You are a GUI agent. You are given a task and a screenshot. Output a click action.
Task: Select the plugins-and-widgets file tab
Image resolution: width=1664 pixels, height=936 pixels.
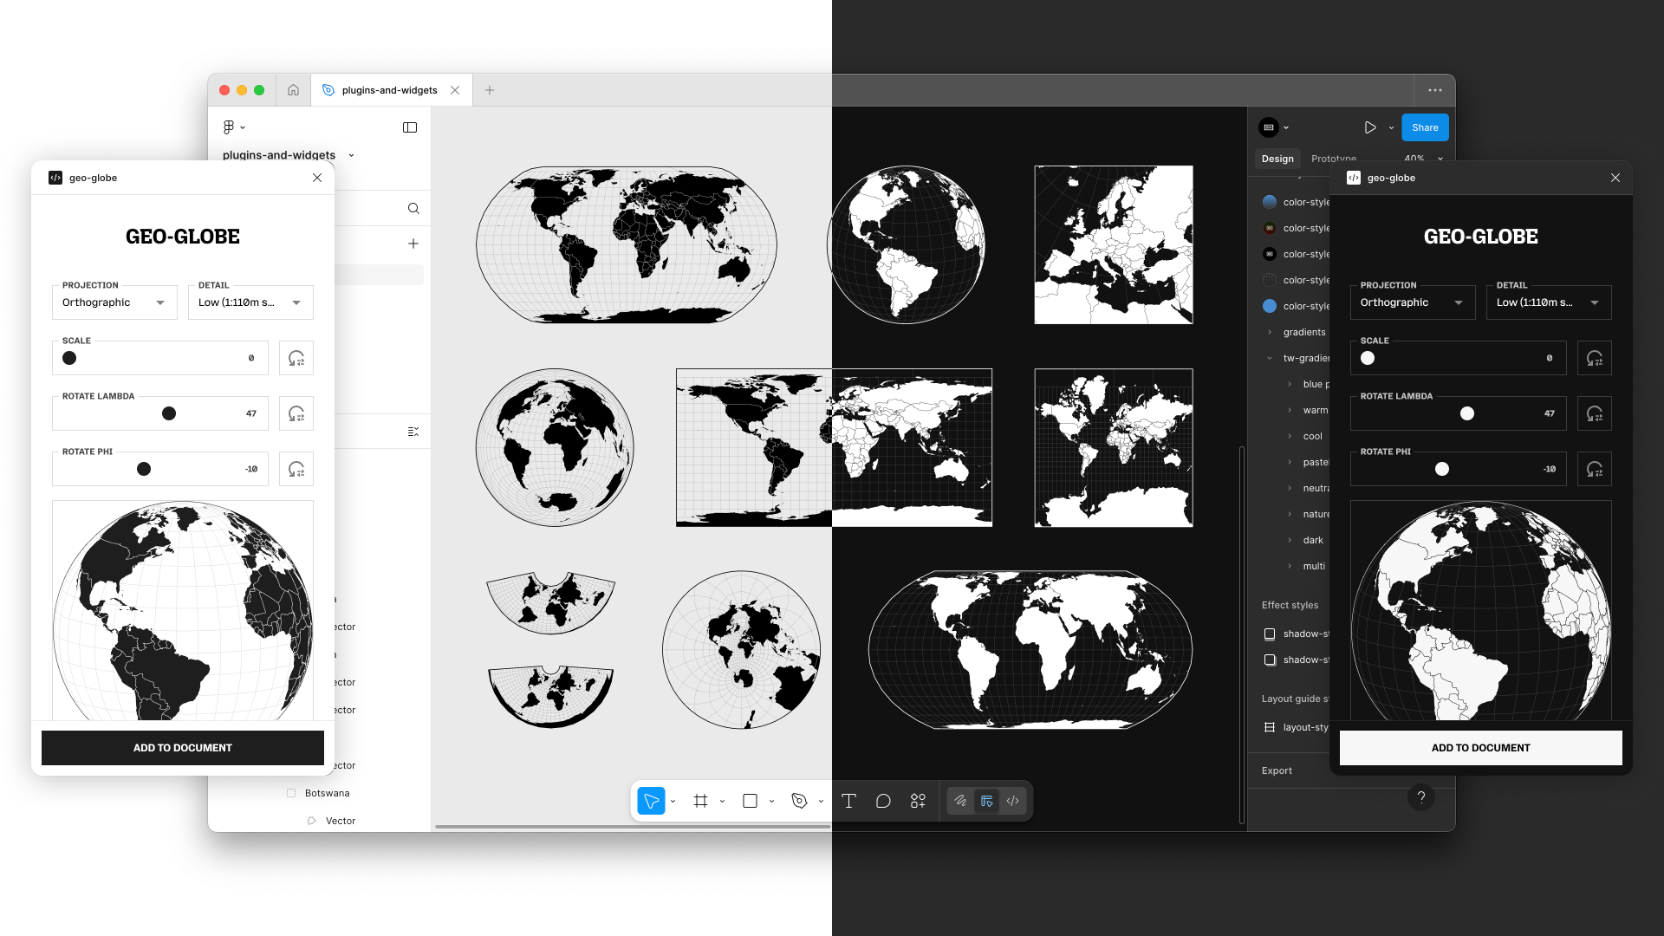pyautogui.click(x=390, y=90)
